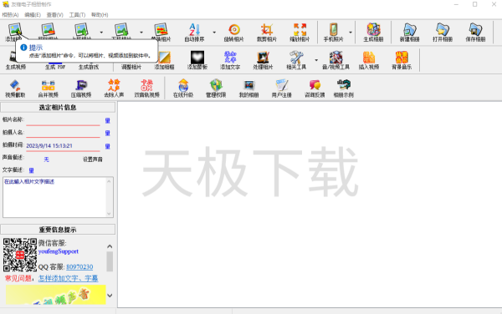The width and height of the screenshot is (502, 314).
Task: Open the 添加文字 add text tool
Action: [x=230, y=60]
